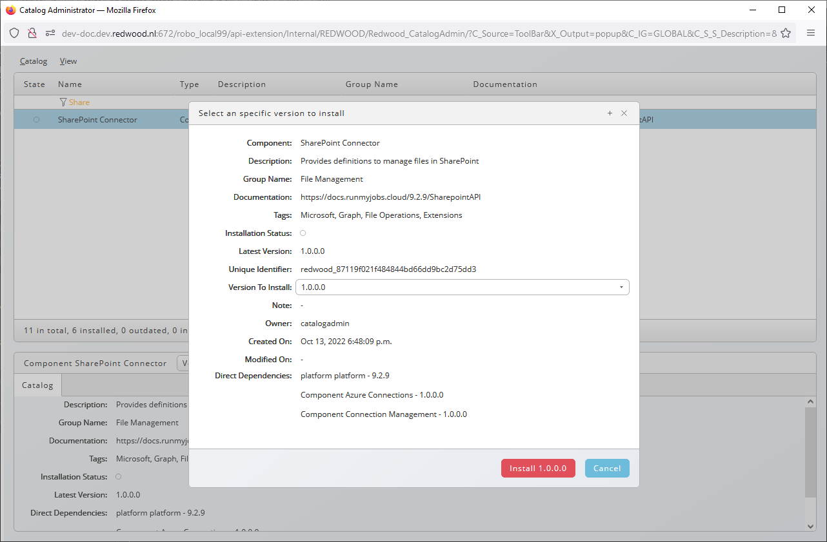Click the Share filter text in the Name column
The width and height of the screenshot is (827, 542).
pyautogui.click(x=79, y=102)
